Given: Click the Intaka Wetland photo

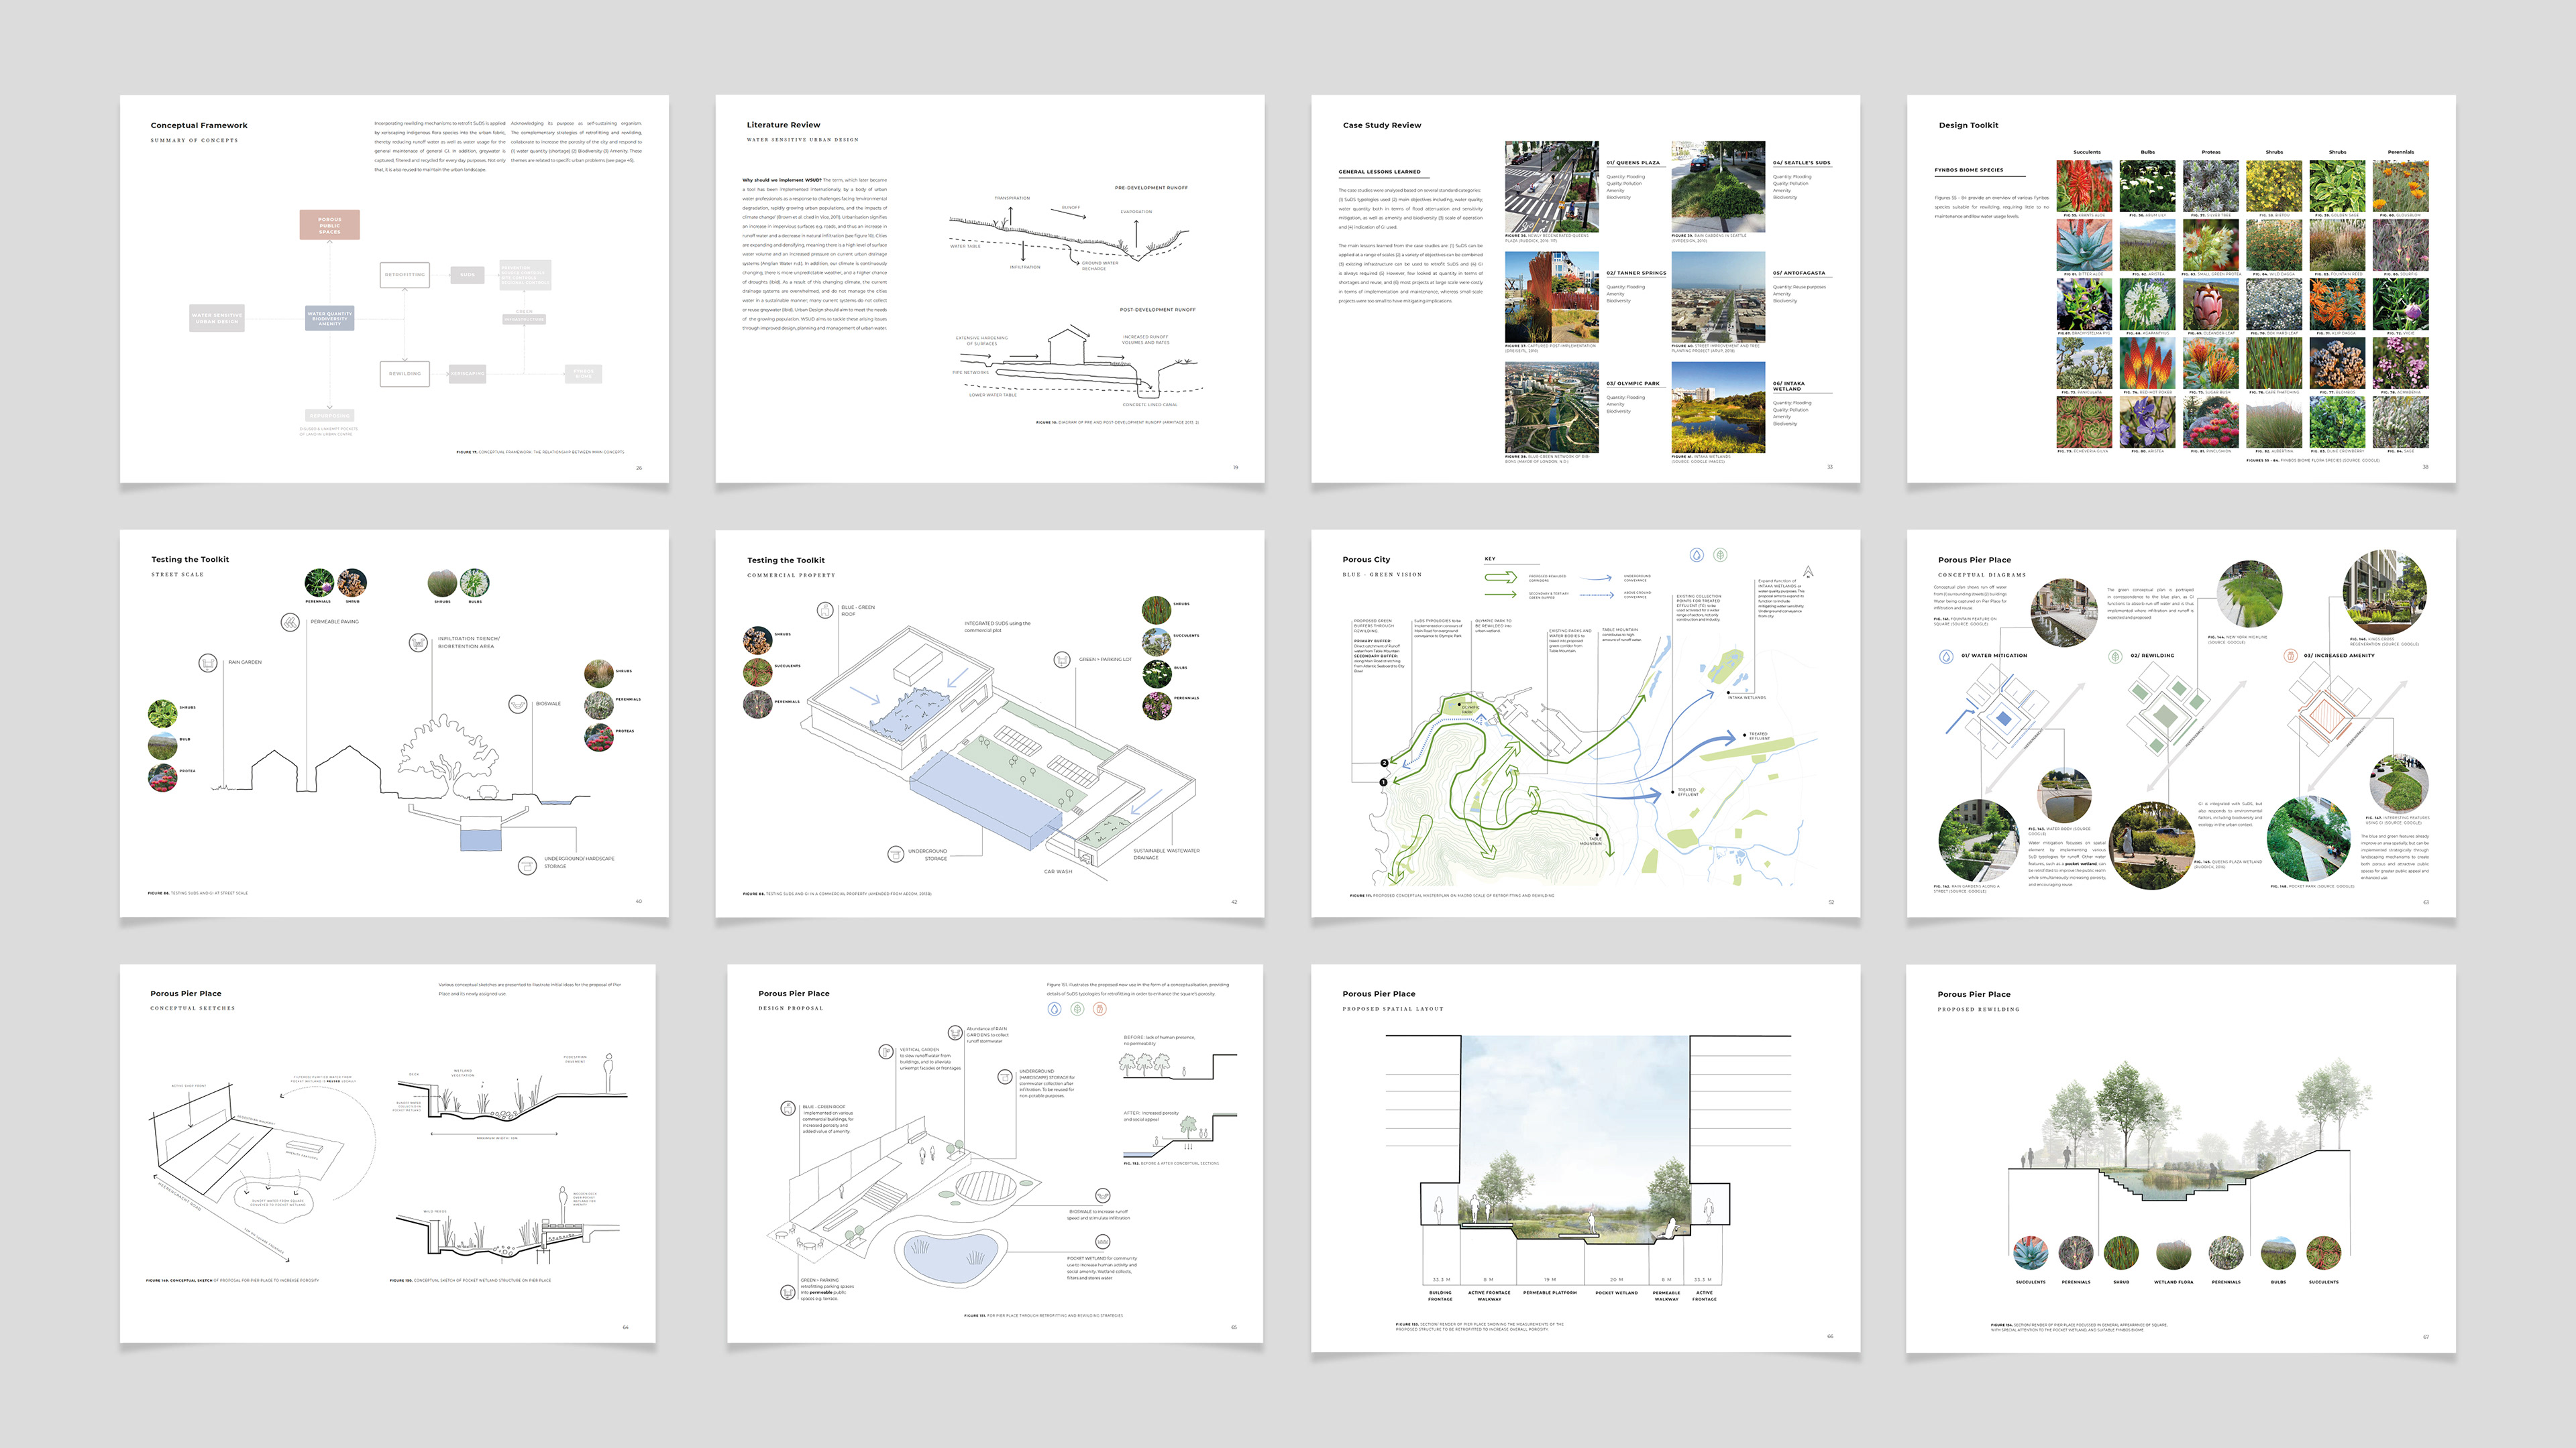Looking at the screenshot, I should point(1718,409).
